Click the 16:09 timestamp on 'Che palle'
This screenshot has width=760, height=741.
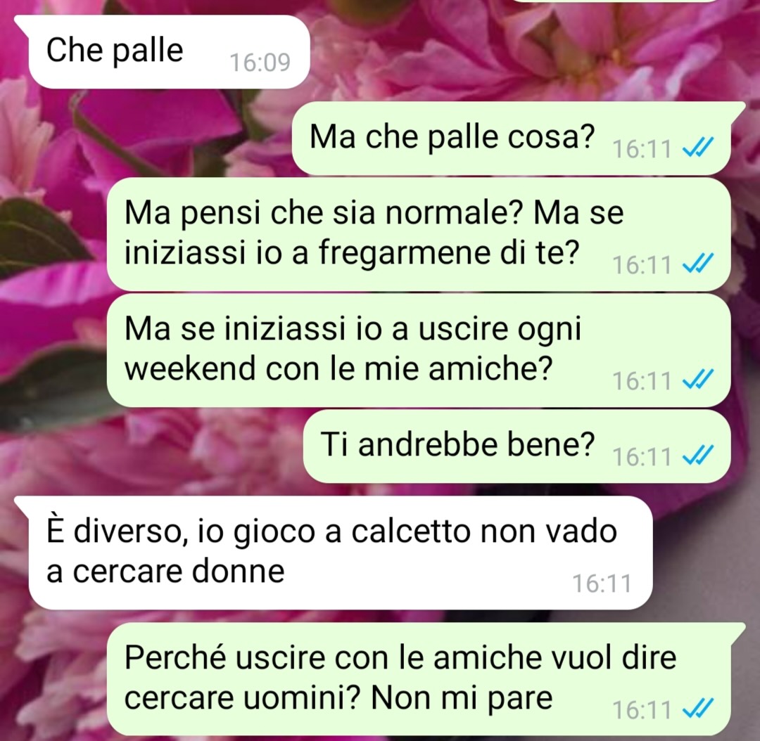(260, 63)
